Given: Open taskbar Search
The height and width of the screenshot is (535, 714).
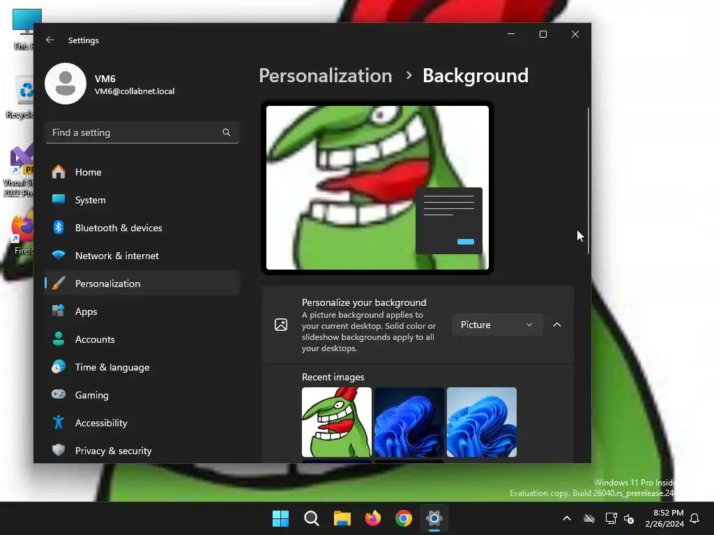Looking at the screenshot, I should point(312,518).
